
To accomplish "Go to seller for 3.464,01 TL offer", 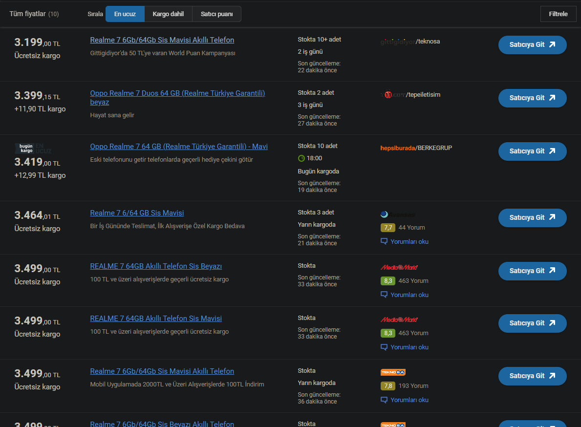I will pyautogui.click(x=532, y=218).
